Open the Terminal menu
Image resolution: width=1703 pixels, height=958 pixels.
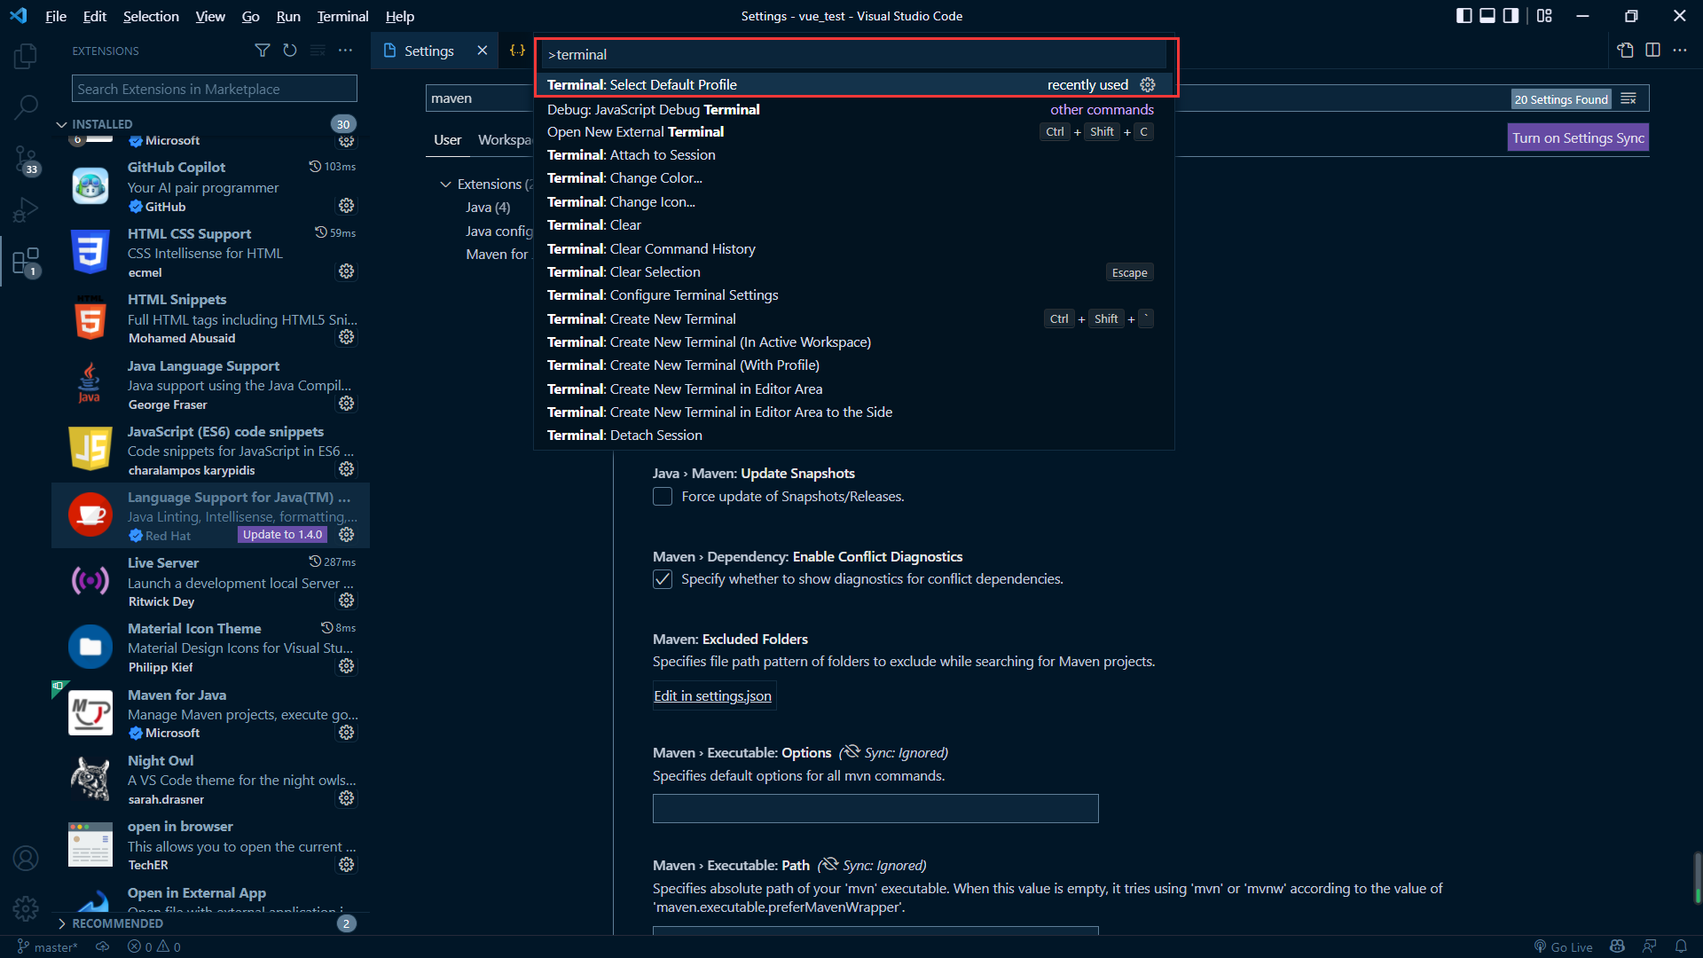click(x=342, y=16)
